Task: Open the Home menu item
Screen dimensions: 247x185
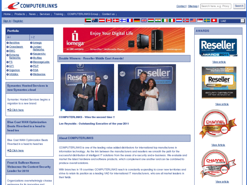Action: (7, 14)
